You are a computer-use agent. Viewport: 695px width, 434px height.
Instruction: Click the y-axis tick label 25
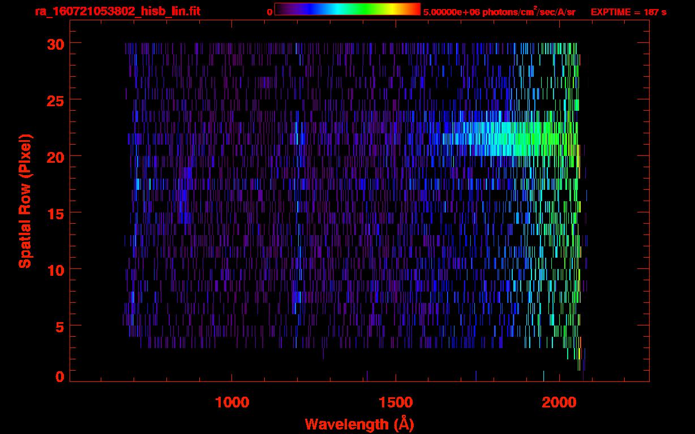click(54, 100)
